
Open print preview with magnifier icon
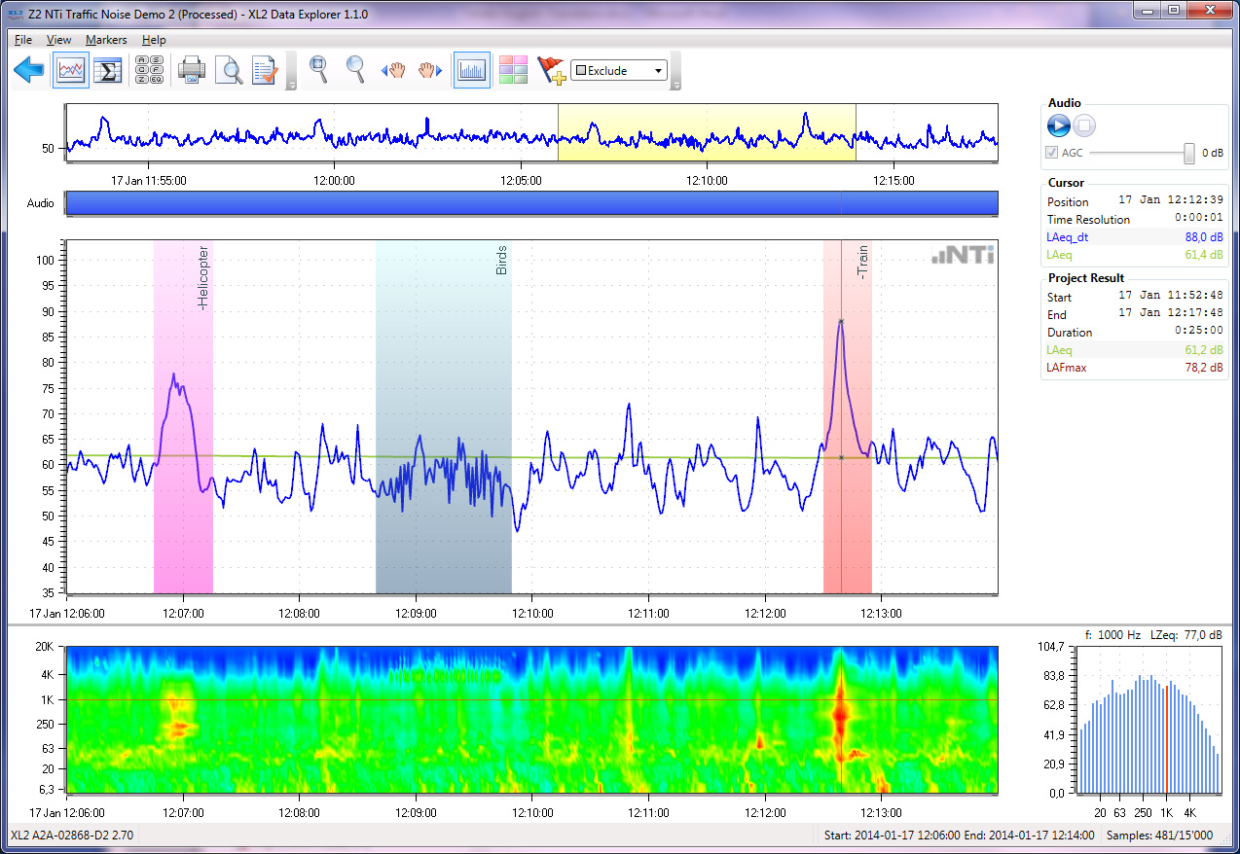click(228, 70)
